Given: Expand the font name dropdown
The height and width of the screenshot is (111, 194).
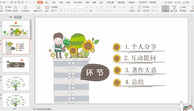Looking at the screenshot, I should coord(75,7).
